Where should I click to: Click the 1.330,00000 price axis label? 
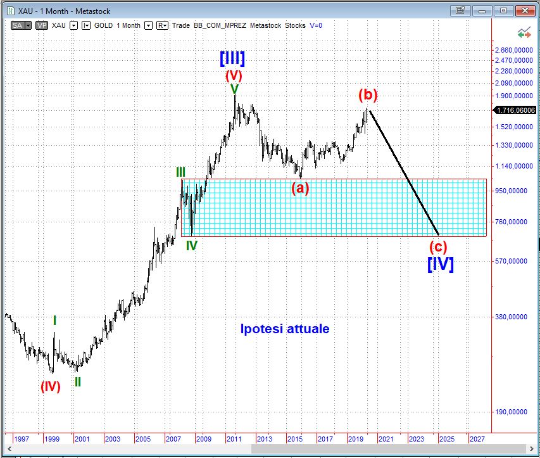click(514, 145)
